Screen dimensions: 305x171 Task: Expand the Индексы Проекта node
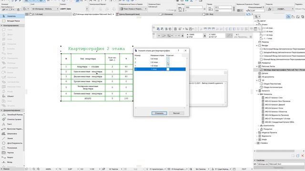(257, 133)
